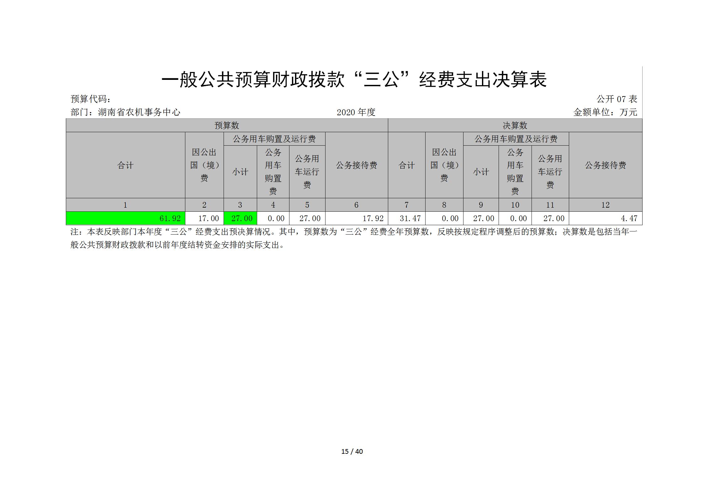Select value 31.47 in data row
704x497 pixels.
[x=406, y=218]
